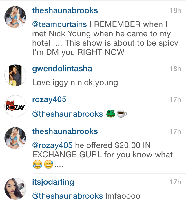Viewport: 186px width, 205px height.
Task: Open theshaunabrooks username on 17h comment
Action: pos(65,131)
